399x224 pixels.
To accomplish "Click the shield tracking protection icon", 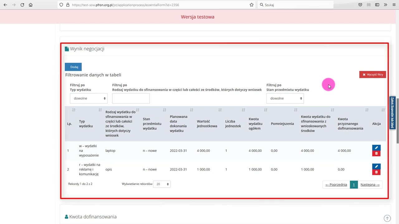I will pyautogui.click(x=61, y=5).
